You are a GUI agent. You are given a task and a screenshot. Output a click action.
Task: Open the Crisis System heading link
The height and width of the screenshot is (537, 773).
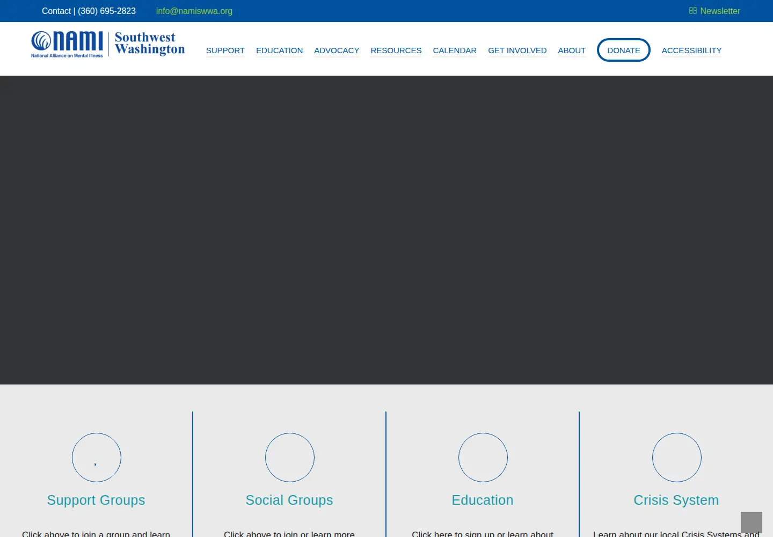point(676,500)
